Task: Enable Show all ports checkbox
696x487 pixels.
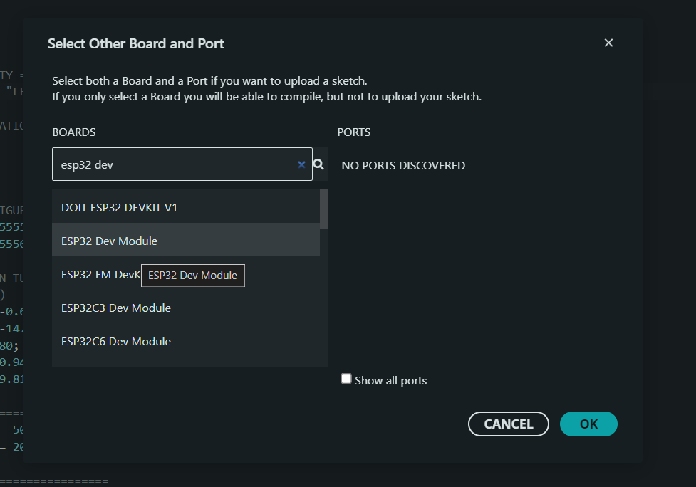Action: click(346, 378)
